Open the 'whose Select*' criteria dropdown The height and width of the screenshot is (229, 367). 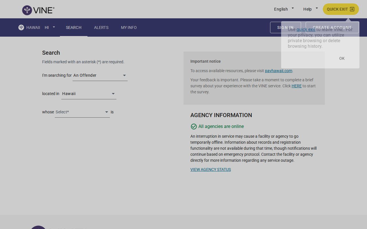tap(82, 112)
